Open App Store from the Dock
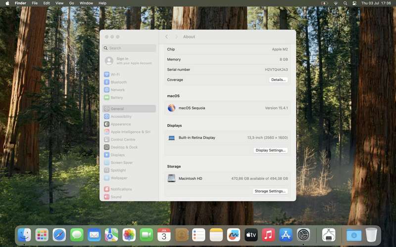Viewport: 396px width, 247px height. pos(286,235)
